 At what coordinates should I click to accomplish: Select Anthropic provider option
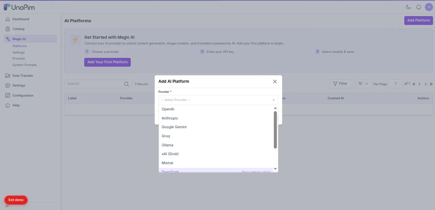(216, 118)
